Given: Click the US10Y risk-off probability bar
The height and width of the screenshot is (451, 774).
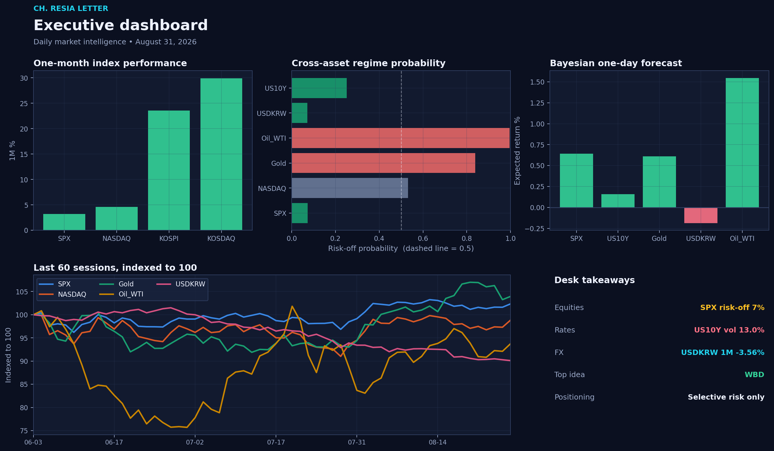Looking at the screenshot, I should coord(319,88).
